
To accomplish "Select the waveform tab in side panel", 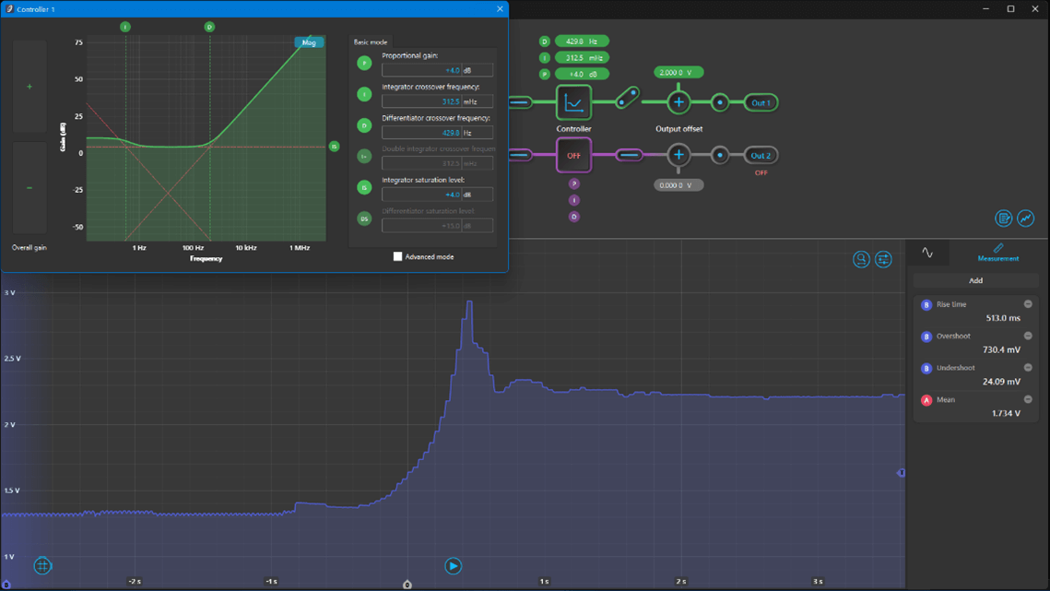I will (927, 253).
